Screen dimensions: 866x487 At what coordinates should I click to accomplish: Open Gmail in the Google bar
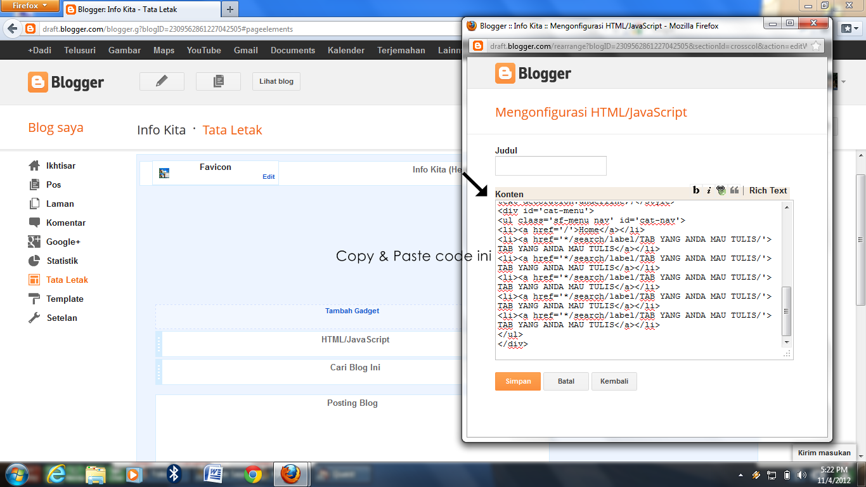click(246, 50)
